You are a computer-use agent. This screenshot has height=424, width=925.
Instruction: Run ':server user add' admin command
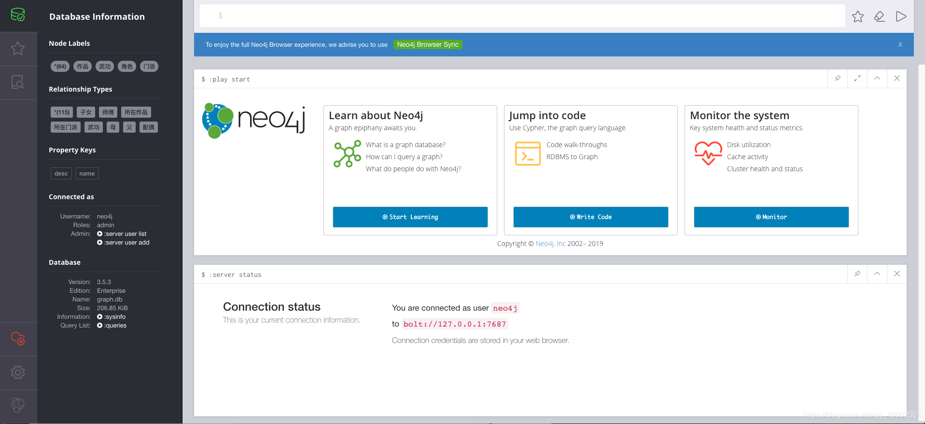123,243
